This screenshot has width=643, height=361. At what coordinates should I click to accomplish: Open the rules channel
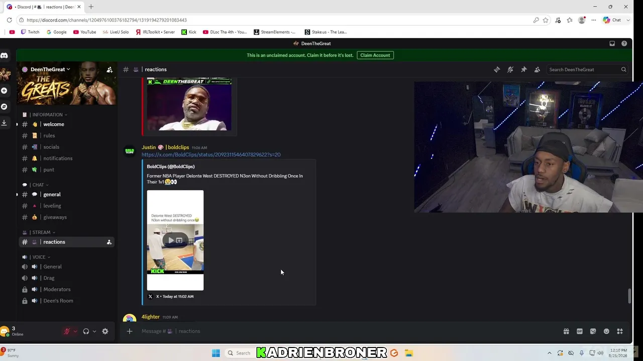(x=65, y=136)
